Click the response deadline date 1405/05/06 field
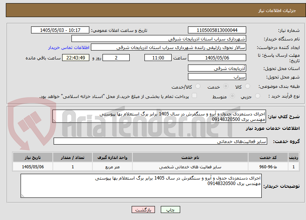Viewport: 306px width, 220px height. (217, 58)
